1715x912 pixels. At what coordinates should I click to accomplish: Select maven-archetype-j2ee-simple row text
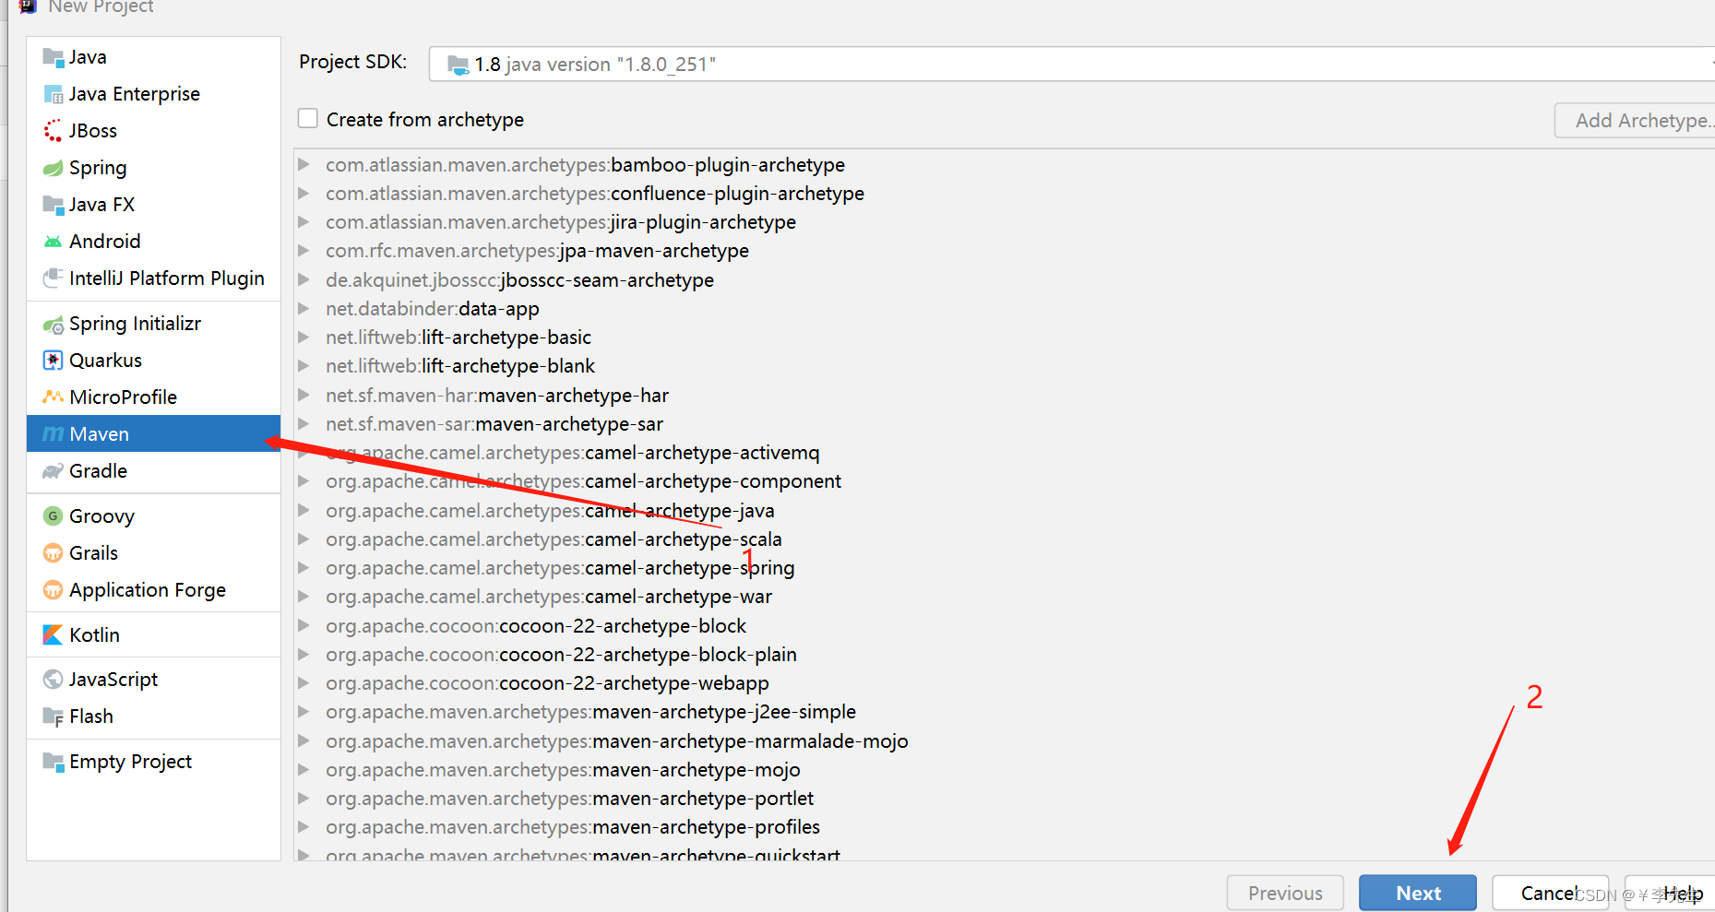pos(590,712)
